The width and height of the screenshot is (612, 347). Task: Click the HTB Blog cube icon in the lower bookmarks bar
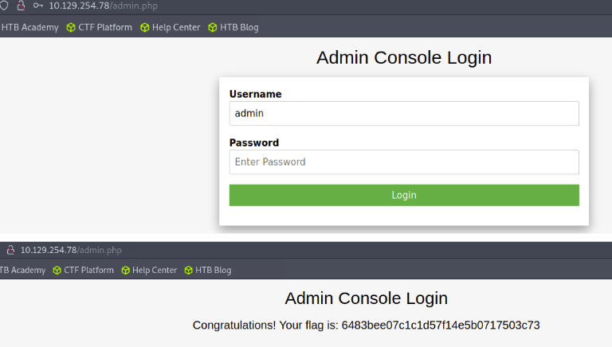pos(189,270)
